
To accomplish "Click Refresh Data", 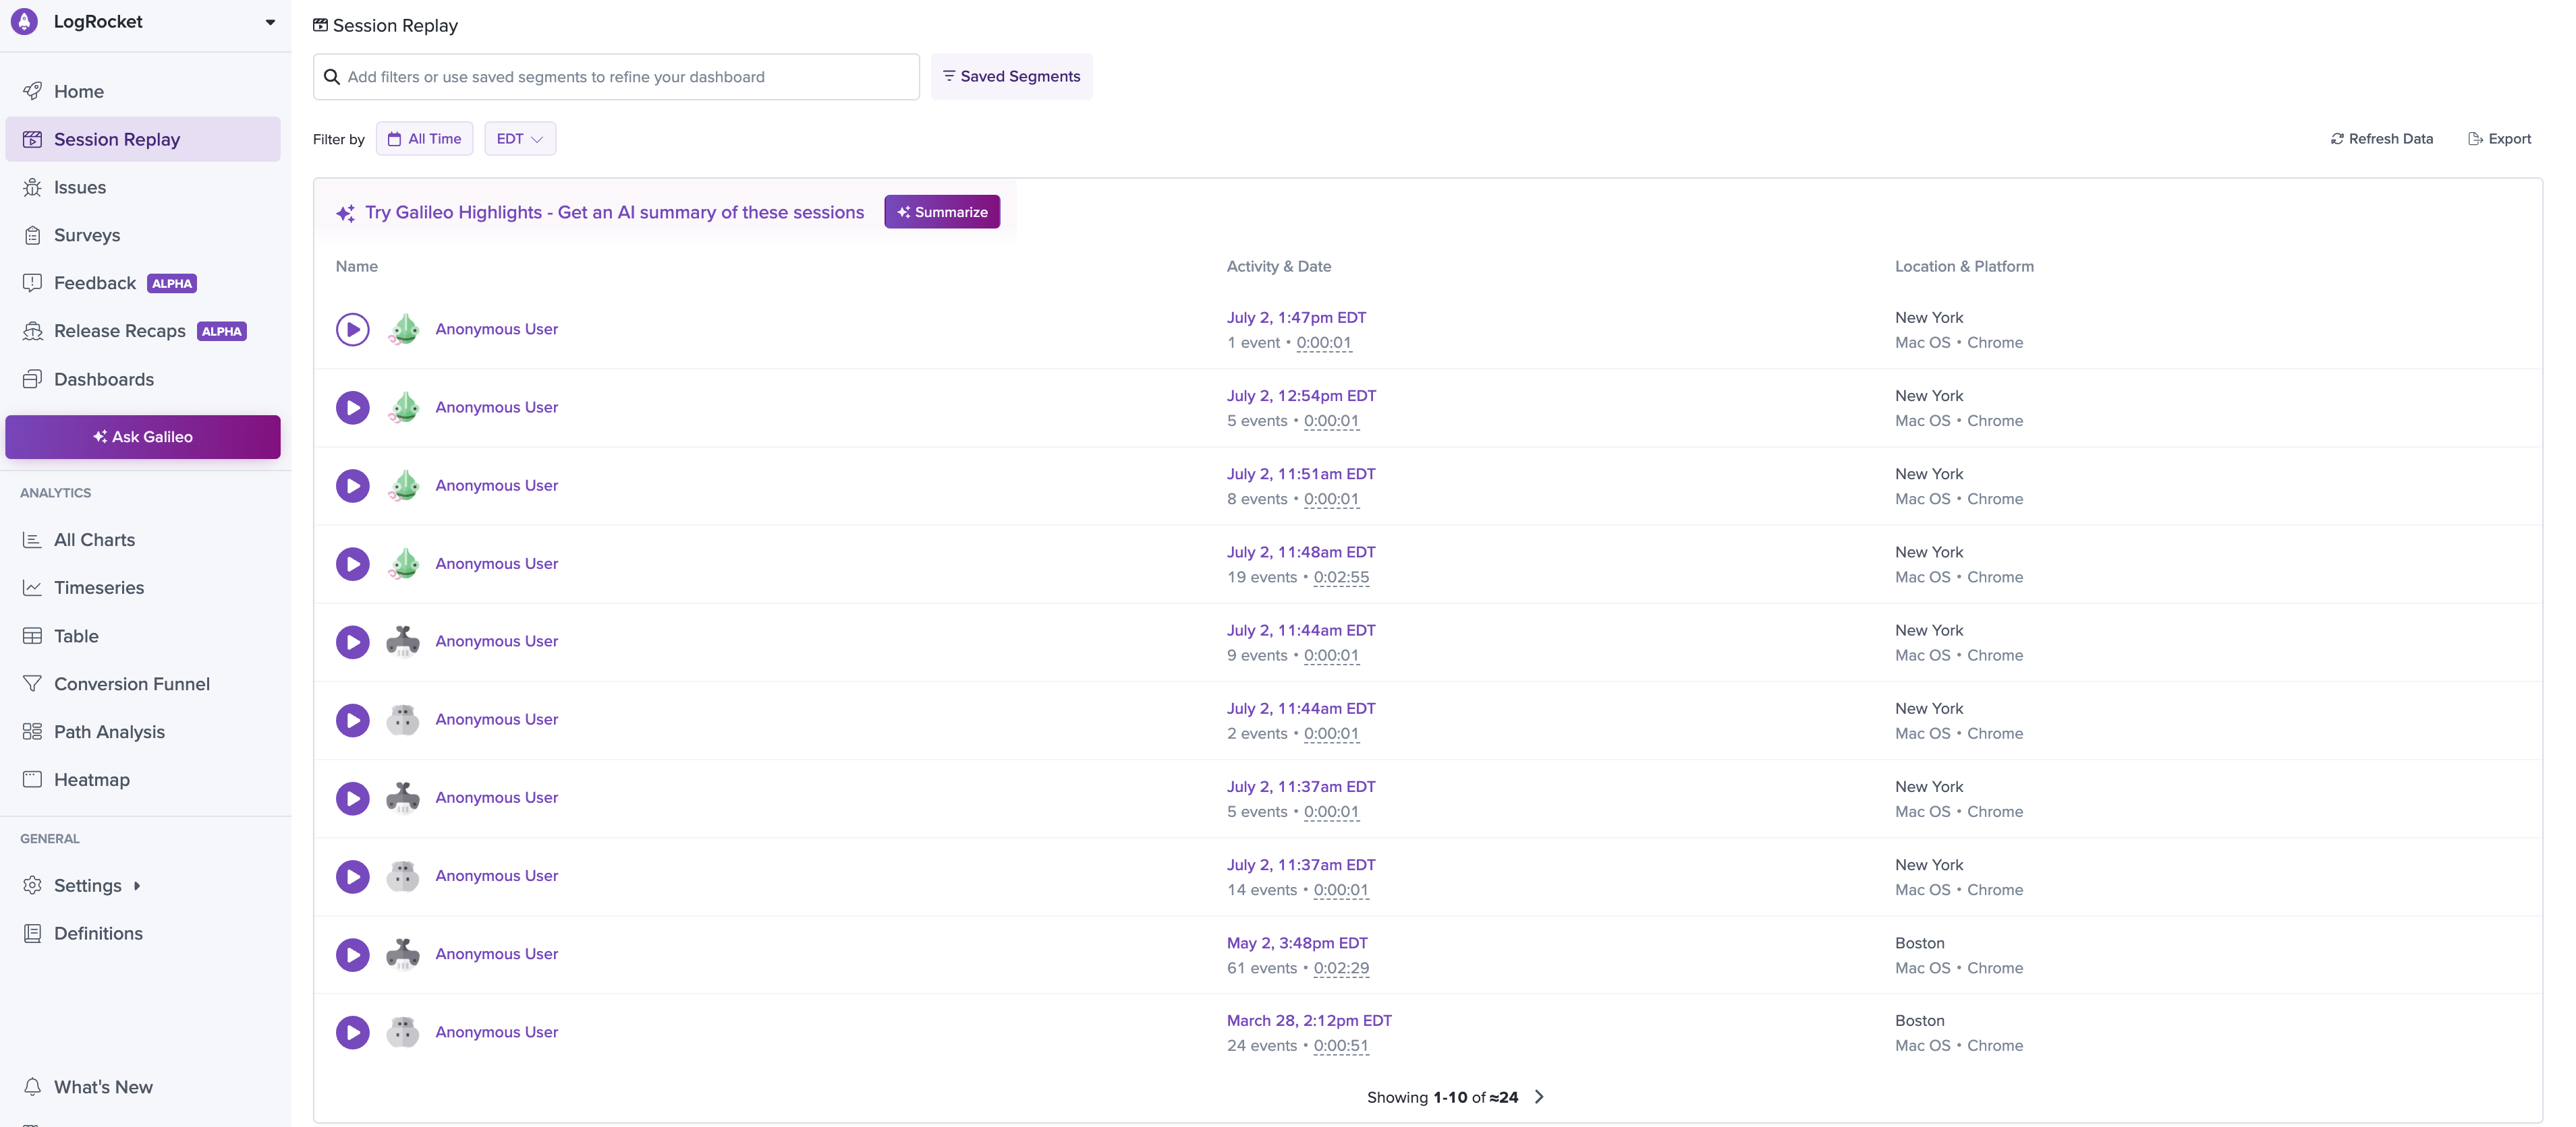I will click(x=2381, y=139).
